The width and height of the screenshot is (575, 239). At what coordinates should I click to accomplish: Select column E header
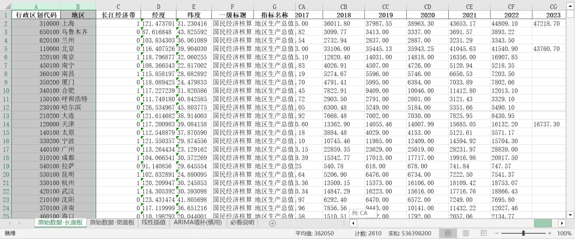(194, 6)
